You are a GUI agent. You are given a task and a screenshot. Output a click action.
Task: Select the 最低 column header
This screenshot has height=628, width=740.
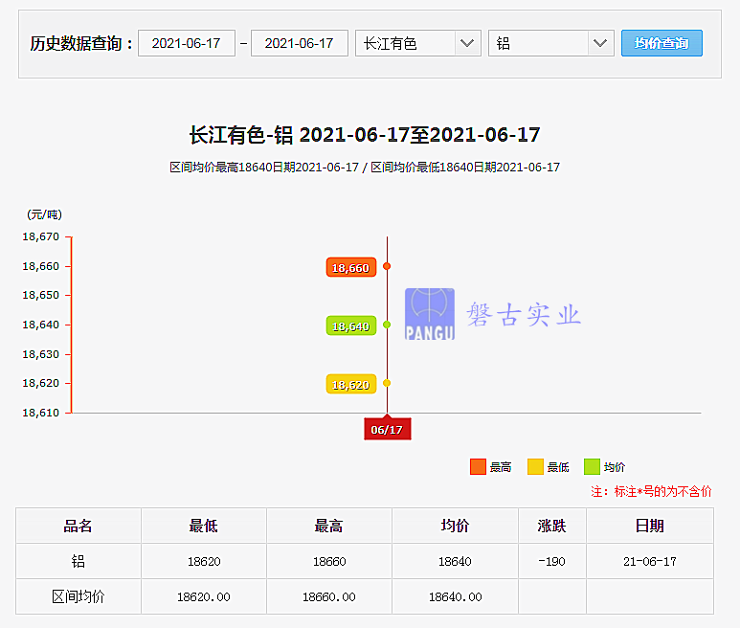click(x=204, y=526)
